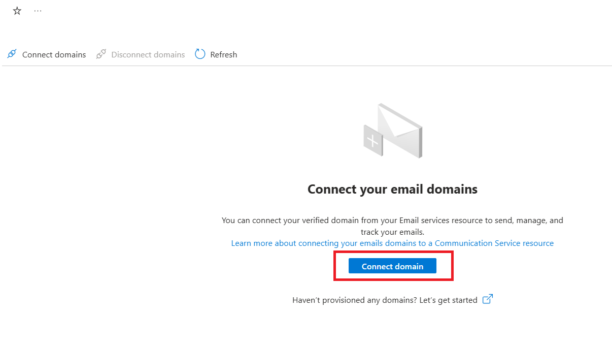Click the Refresh circular arrow icon
This screenshot has width=612, height=345.
click(x=200, y=54)
